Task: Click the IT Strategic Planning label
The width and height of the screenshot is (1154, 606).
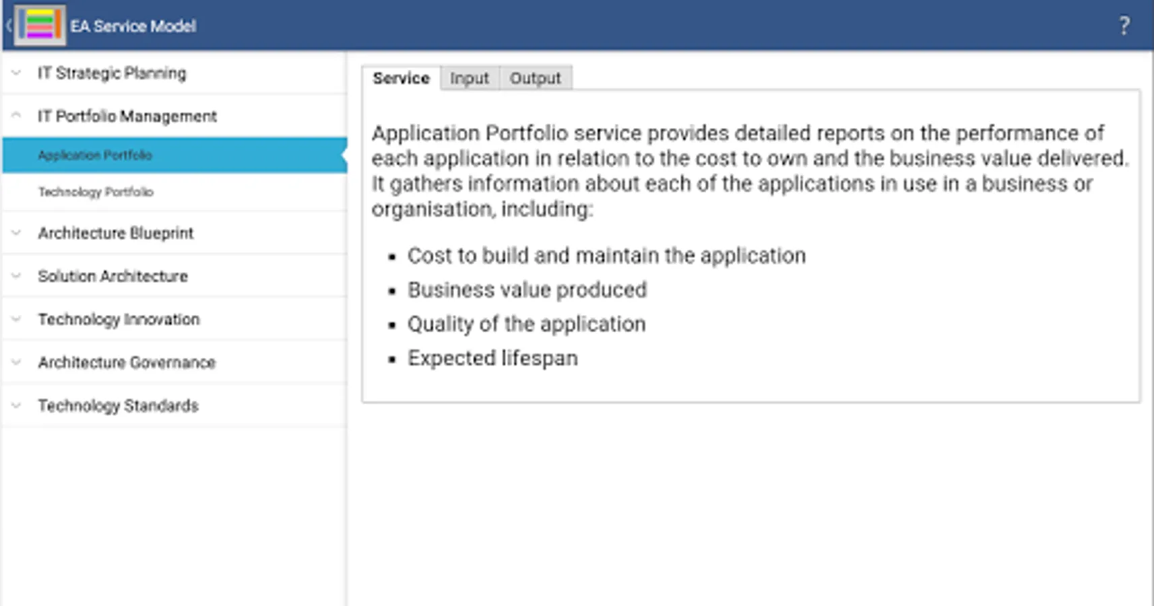Action: pos(113,73)
